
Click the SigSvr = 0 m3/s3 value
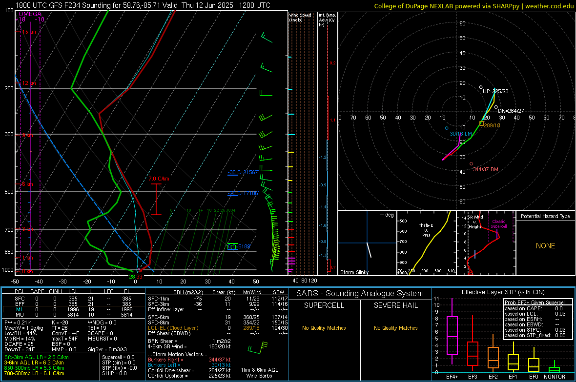(107, 349)
